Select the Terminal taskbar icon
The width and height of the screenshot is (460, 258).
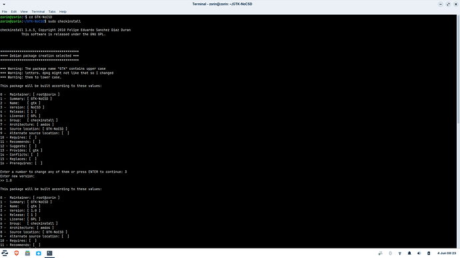tap(49, 253)
